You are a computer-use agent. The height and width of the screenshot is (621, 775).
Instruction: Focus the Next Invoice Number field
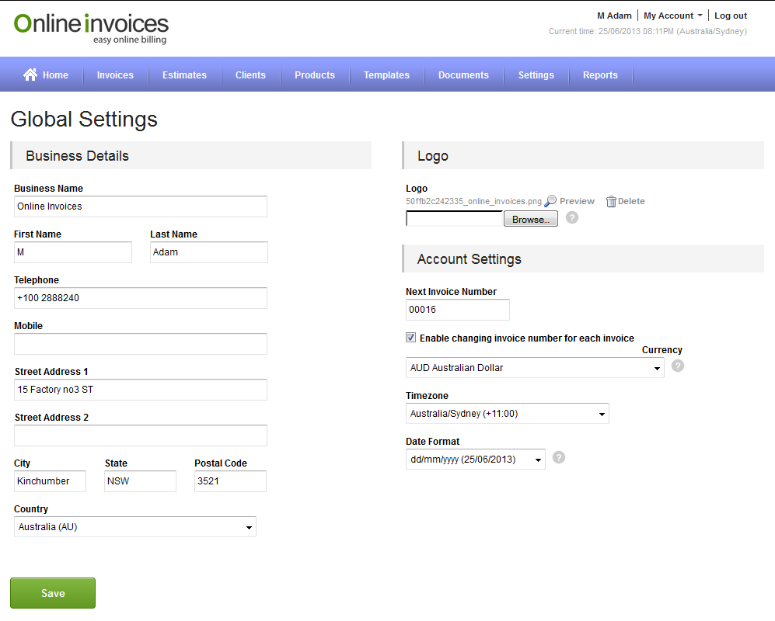457,310
